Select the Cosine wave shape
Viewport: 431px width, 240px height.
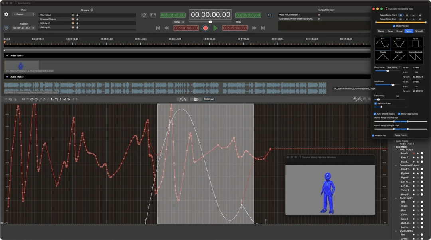click(x=399, y=43)
